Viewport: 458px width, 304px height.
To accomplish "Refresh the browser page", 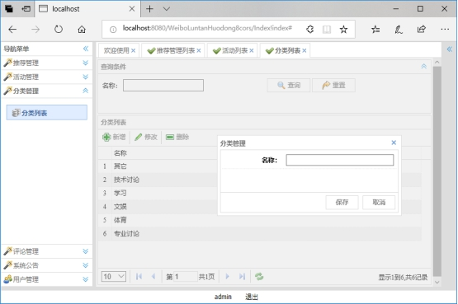I will pyautogui.click(x=59, y=29).
